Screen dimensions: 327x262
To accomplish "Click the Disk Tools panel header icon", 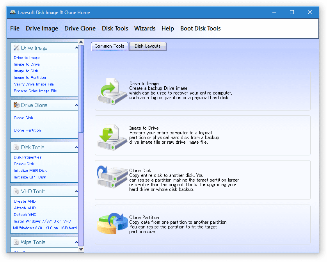I will pos(16,147).
